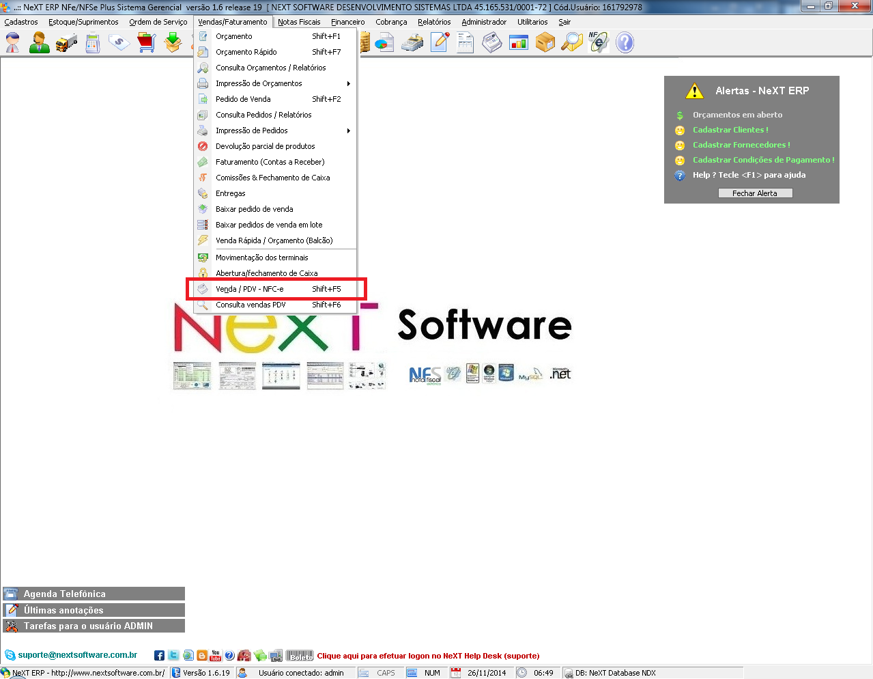
Task: Open the Estoque/Suprimentos menu
Action: click(x=83, y=22)
